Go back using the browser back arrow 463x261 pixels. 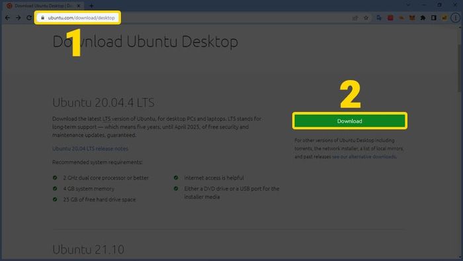pos(7,18)
